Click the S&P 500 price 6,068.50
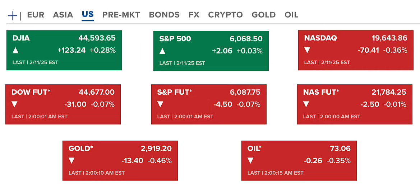420x189 pixels. coord(246,39)
